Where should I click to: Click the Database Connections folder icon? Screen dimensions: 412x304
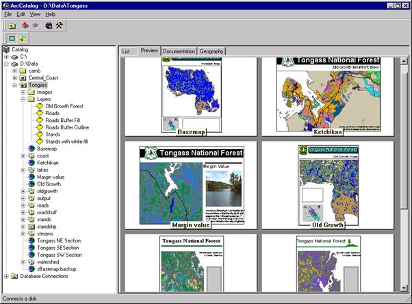coord(15,276)
